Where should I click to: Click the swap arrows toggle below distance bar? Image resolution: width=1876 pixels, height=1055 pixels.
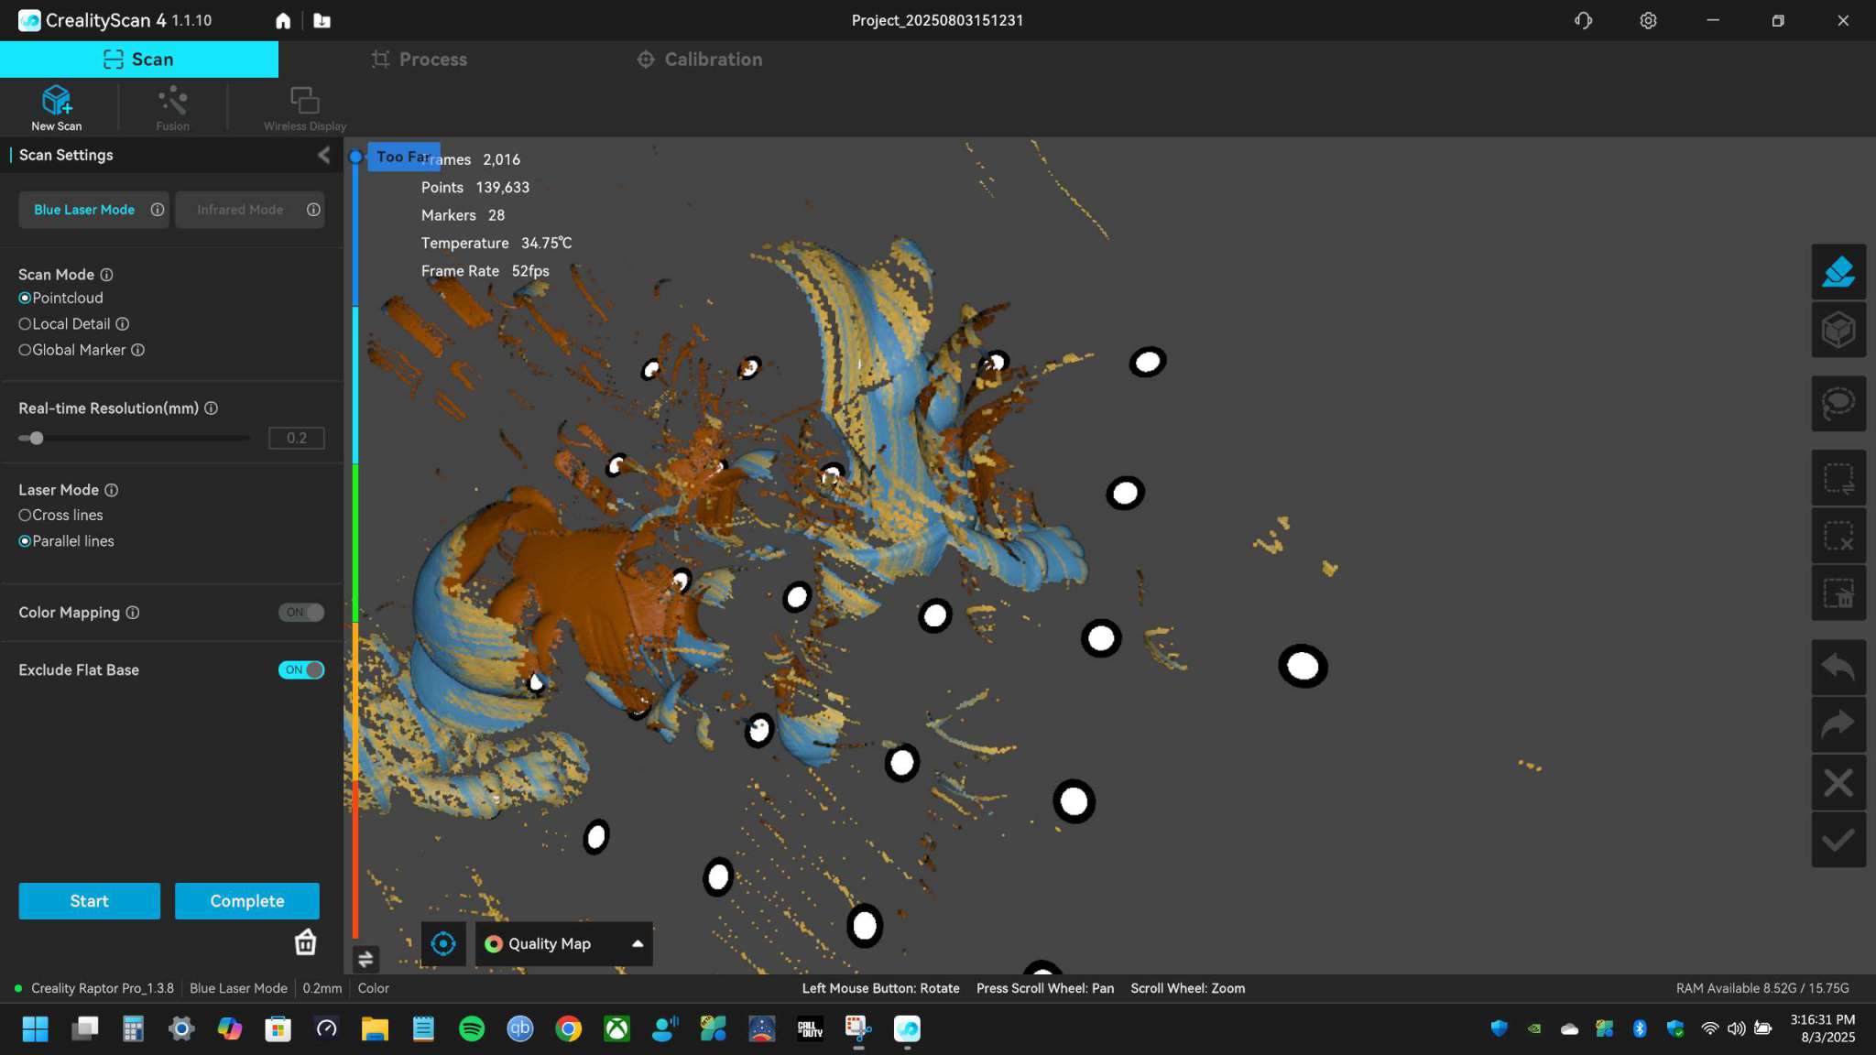point(365,959)
